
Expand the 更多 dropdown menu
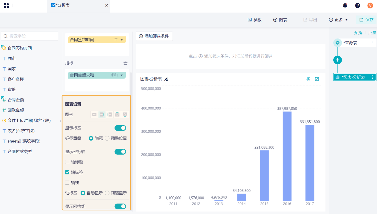338,20
